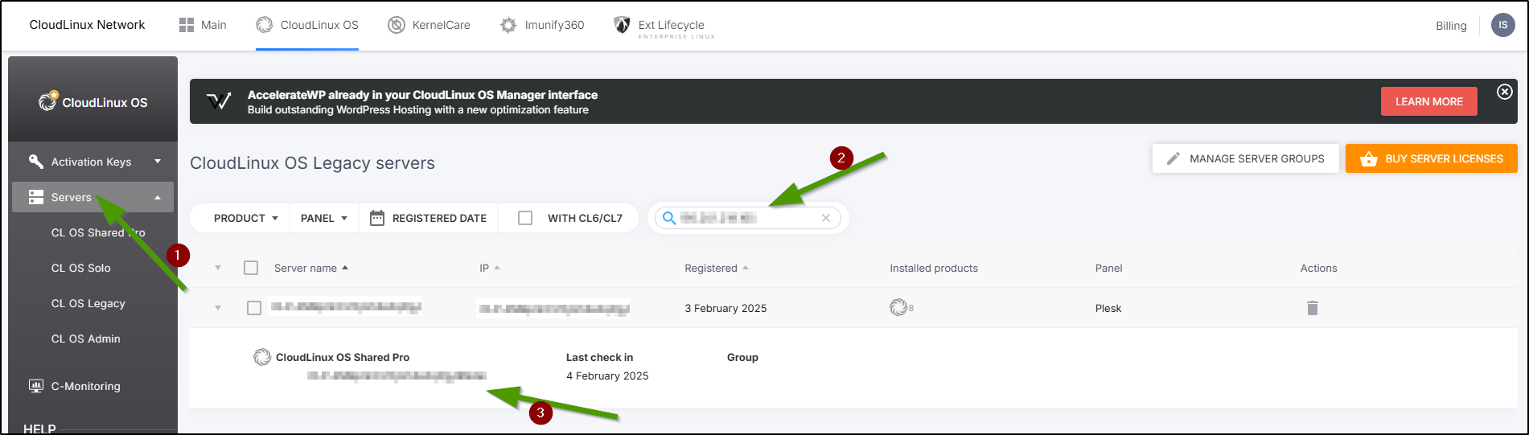Tick the checkbox for the server row

click(254, 308)
